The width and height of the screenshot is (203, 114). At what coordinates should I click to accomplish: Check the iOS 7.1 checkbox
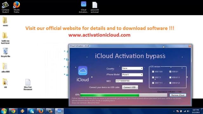tap(153, 77)
